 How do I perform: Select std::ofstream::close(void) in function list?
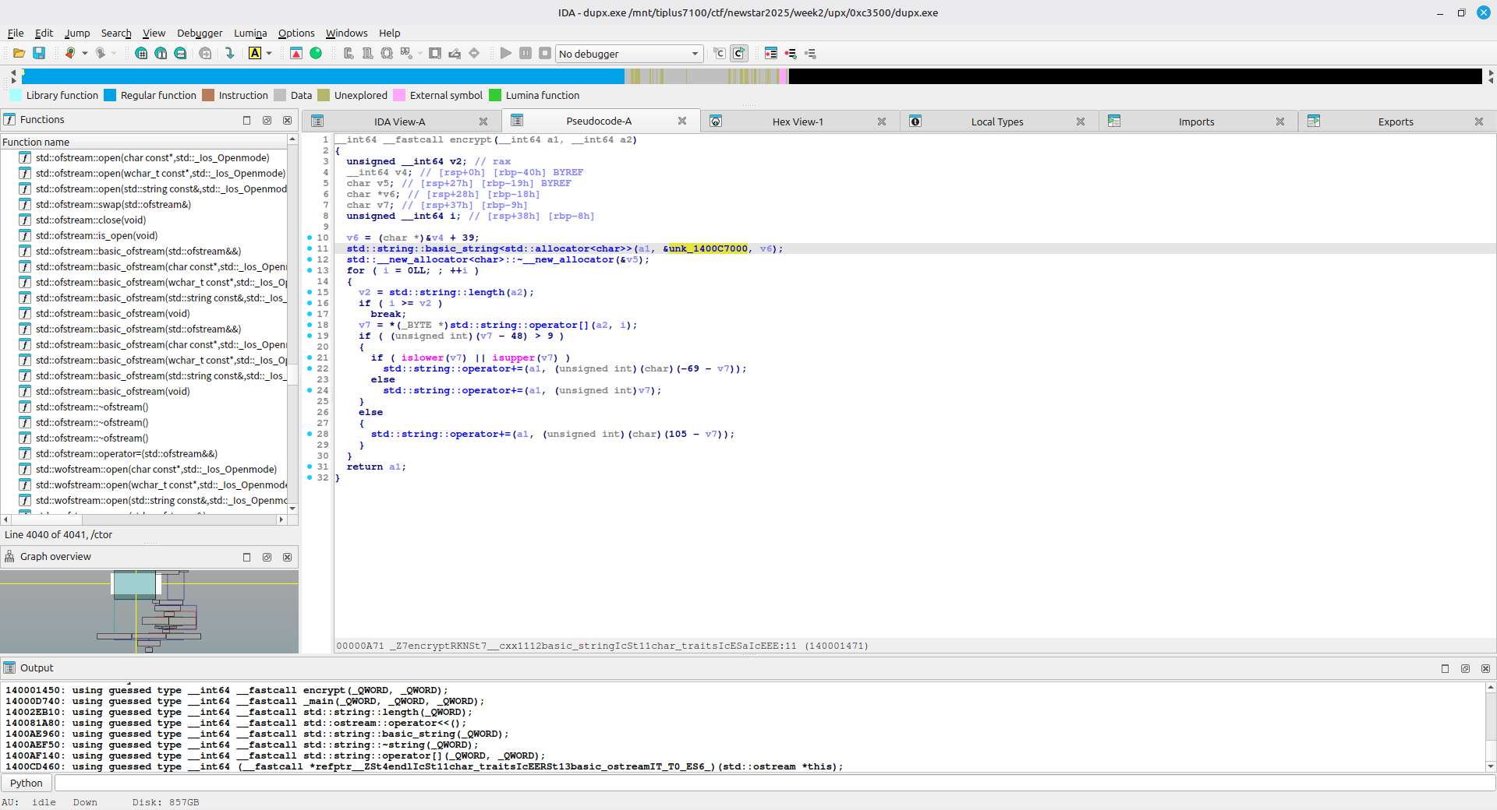tap(90, 220)
